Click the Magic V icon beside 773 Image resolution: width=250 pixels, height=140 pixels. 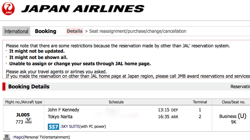click(28, 121)
